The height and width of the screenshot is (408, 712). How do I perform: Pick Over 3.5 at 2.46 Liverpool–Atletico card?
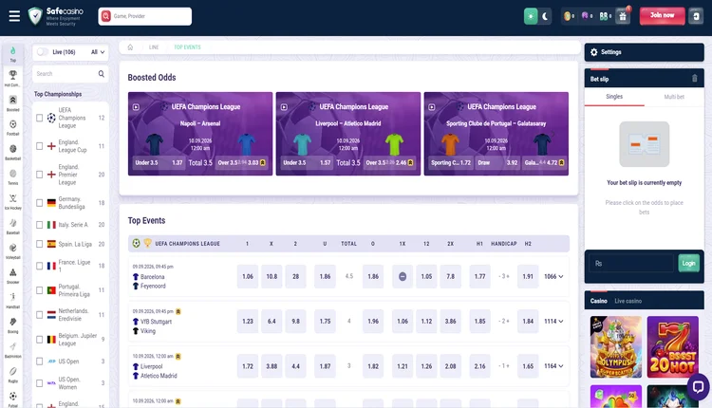pos(389,162)
